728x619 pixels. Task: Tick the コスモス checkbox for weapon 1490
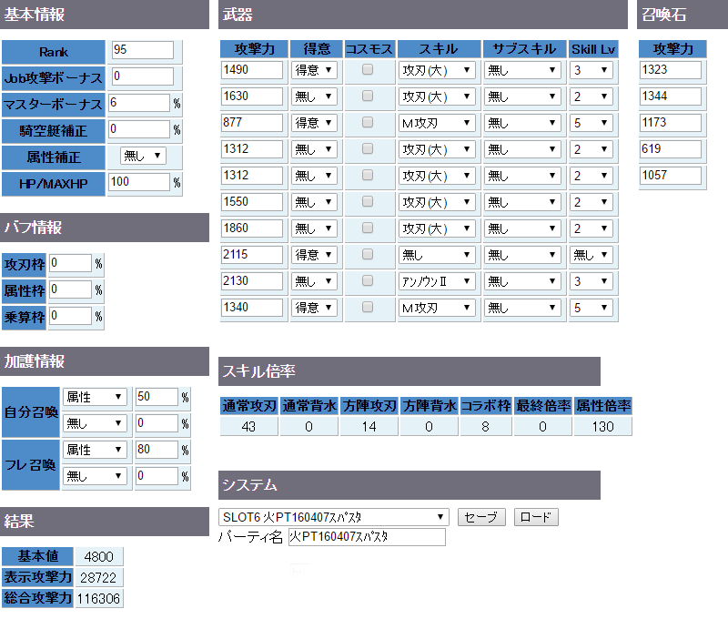coord(368,70)
